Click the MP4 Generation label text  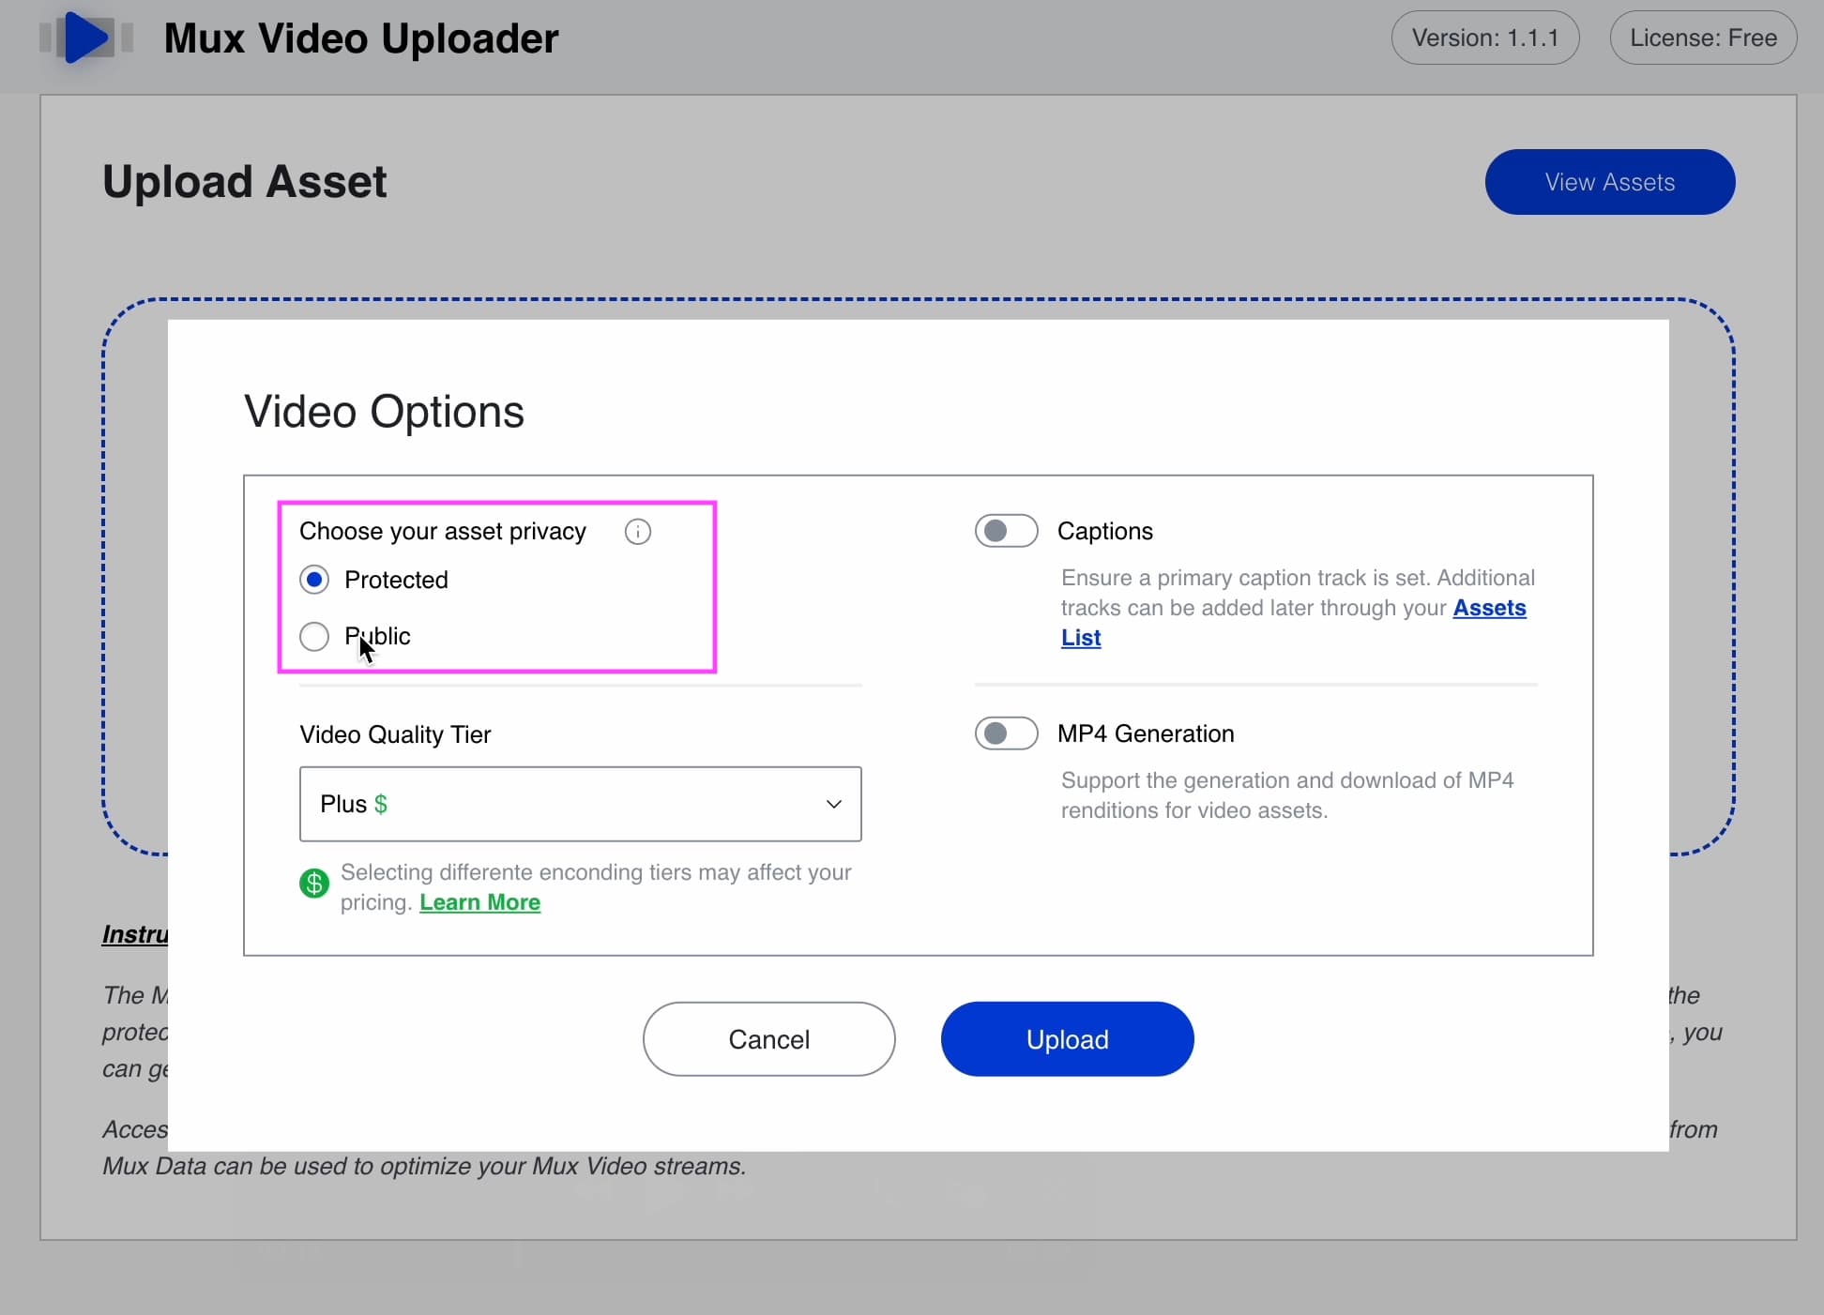click(x=1145, y=733)
